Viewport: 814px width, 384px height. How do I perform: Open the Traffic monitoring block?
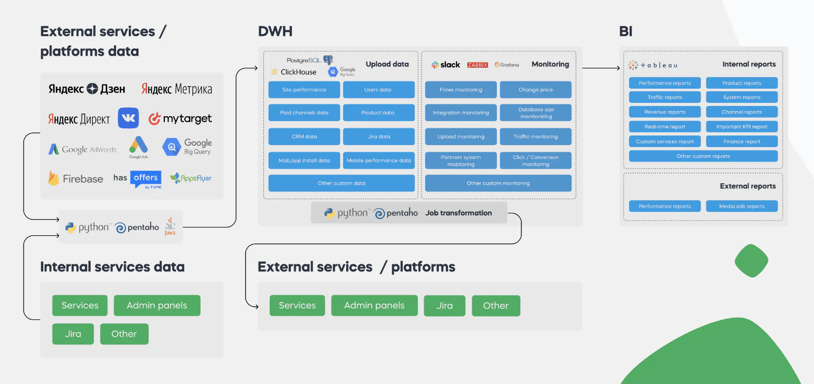pos(536,136)
